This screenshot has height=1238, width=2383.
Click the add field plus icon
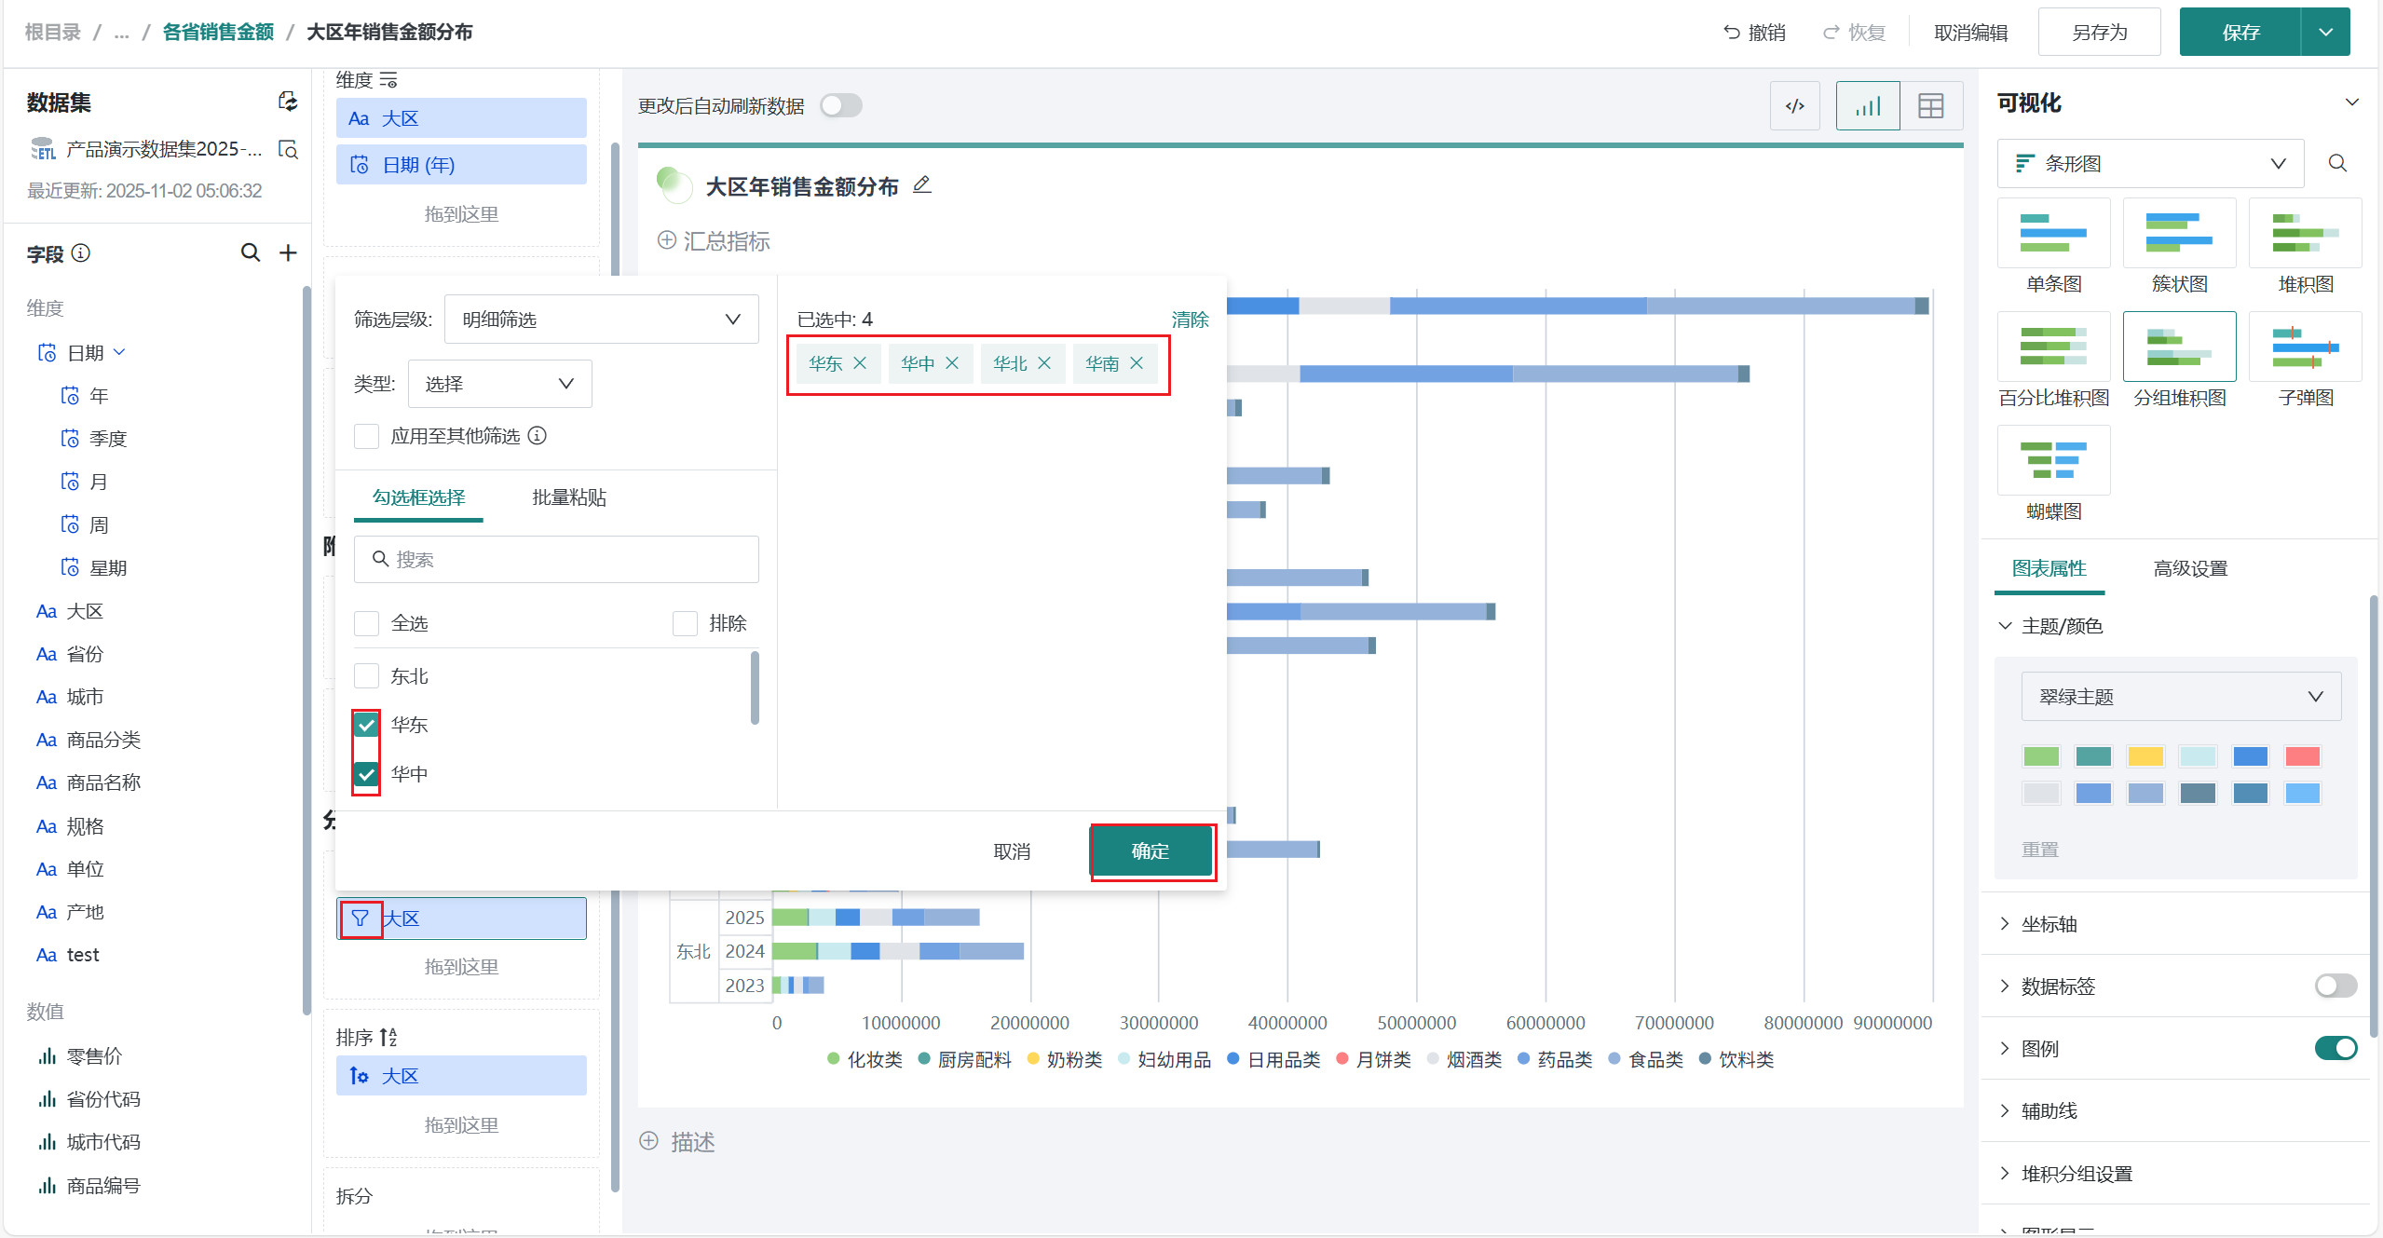tap(288, 252)
